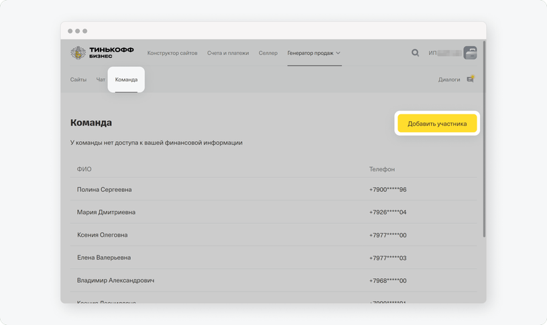Click the Елена Валерьевна row
Image resolution: width=547 pixels, height=325 pixels.
pos(273,257)
